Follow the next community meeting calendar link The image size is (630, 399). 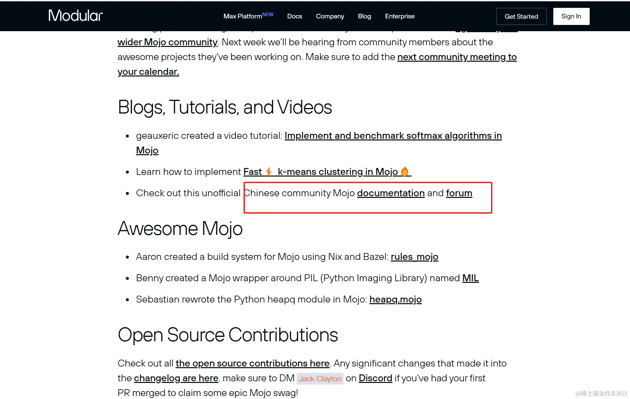(x=457, y=57)
